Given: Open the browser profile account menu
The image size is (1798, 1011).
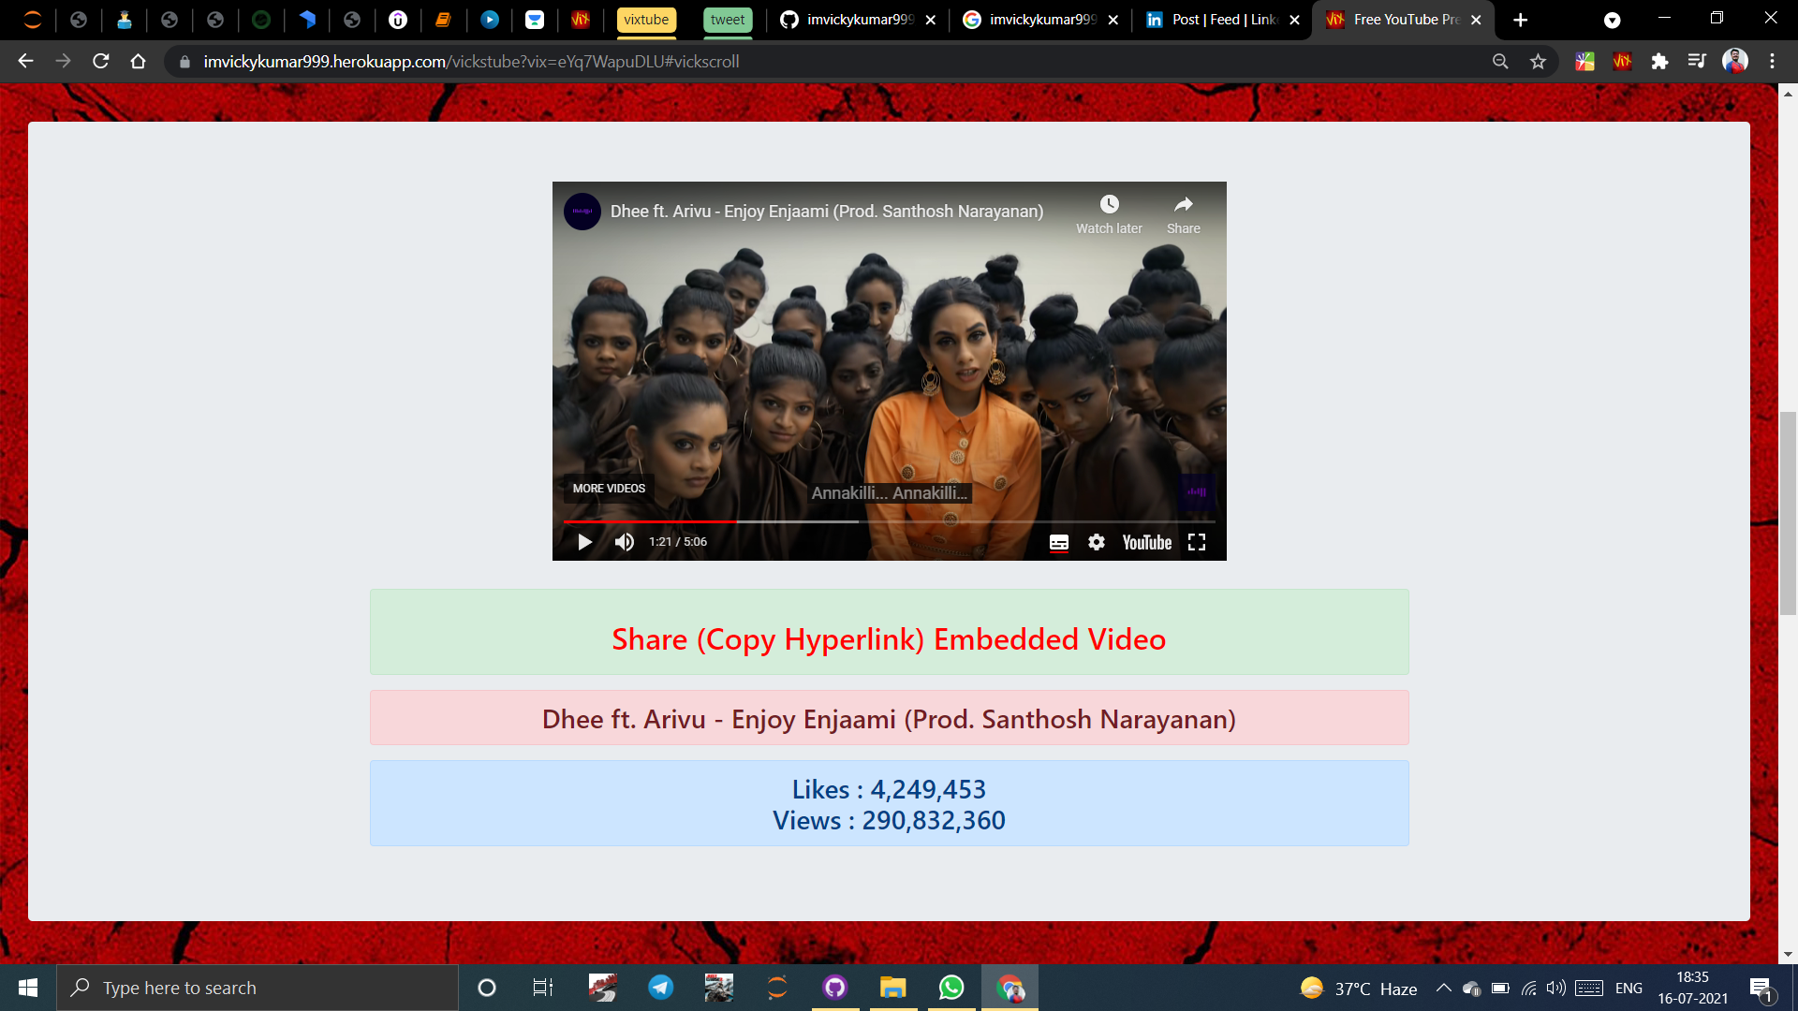Looking at the screenshot, I should point(1735,61).
